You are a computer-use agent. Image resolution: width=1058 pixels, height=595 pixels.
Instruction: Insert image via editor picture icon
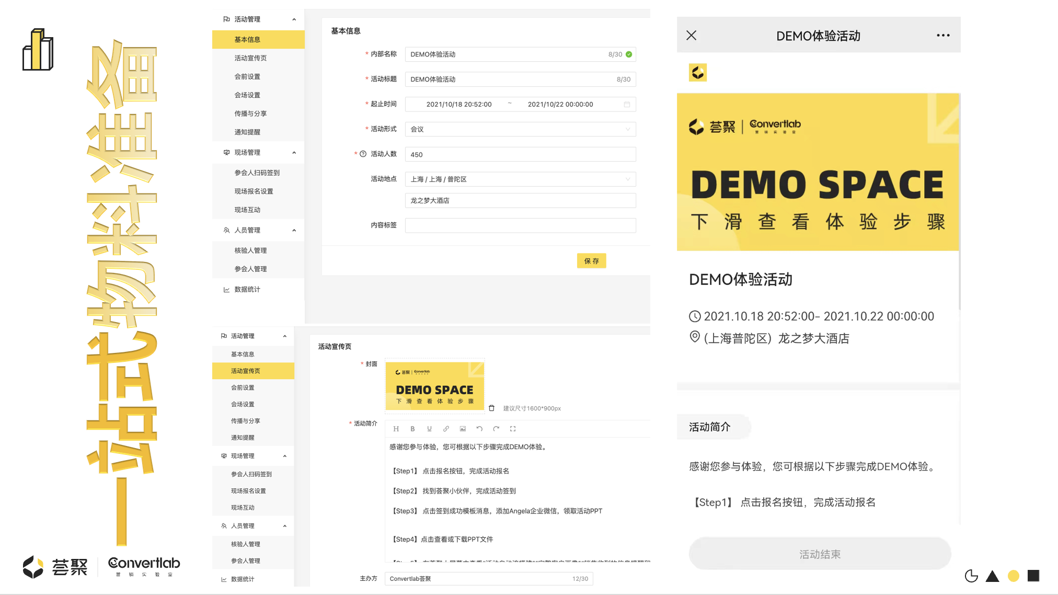pos(463,429)
